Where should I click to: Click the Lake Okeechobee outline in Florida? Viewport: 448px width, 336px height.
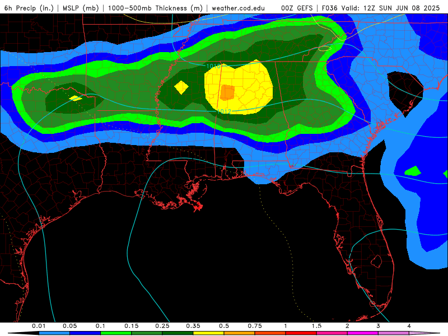tap(376, 261)
